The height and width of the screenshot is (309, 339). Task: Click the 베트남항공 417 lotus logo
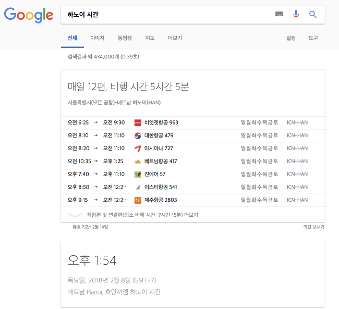pos(138,162)
